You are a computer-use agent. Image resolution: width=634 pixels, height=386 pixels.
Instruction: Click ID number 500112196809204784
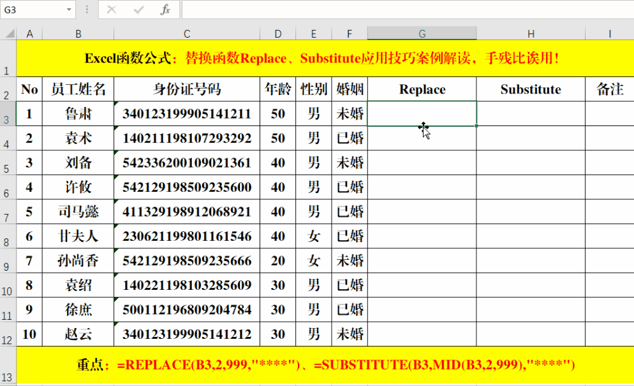[187, 310]
